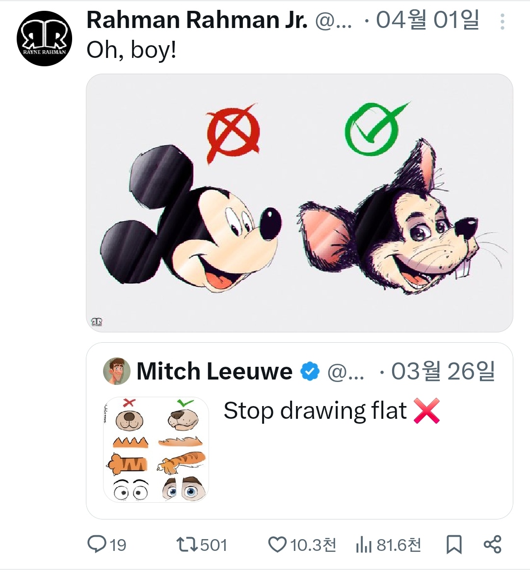Click the 04월 01일 post date
Image resolution: width=530 pixels, height=572 pixels.
point(427,21)
